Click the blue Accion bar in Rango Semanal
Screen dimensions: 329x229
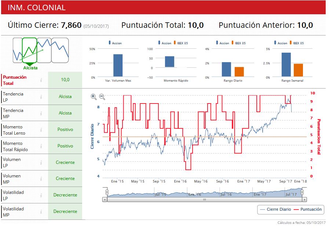coord(286,65)
